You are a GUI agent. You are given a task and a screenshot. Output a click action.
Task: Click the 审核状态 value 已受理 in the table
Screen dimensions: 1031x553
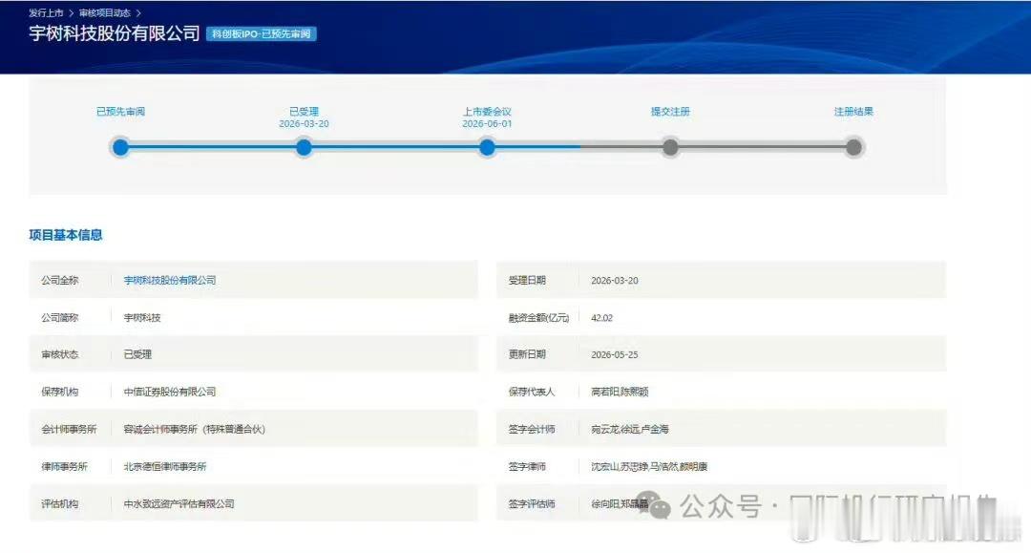[137, 354]
